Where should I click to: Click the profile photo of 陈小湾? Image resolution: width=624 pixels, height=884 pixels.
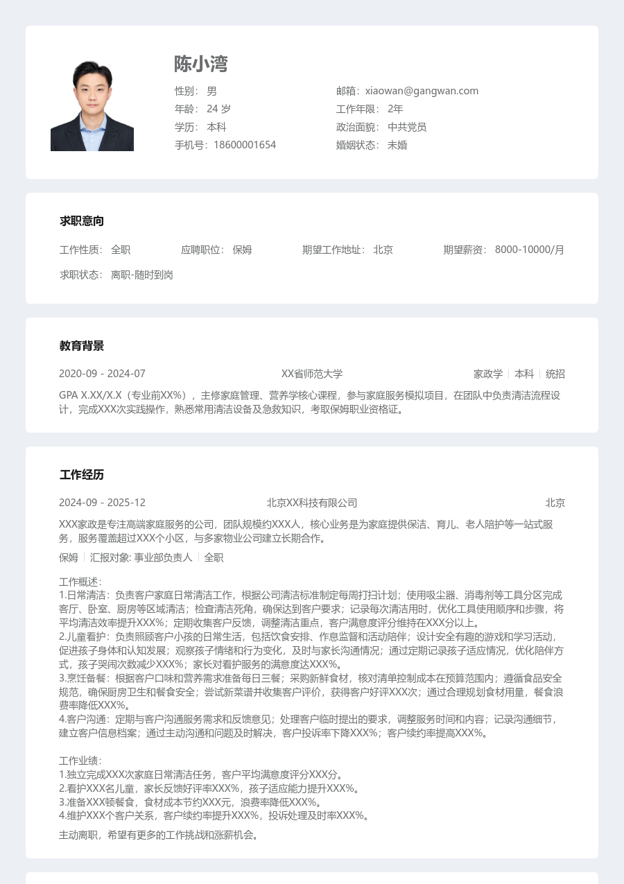click(92, 106)
